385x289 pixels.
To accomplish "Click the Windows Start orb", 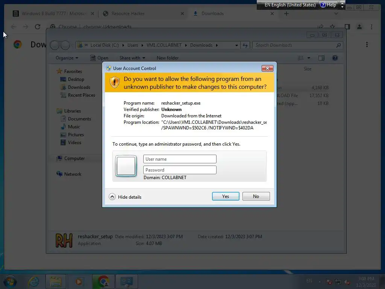I will pyautogui.click(x=10, y=281).
